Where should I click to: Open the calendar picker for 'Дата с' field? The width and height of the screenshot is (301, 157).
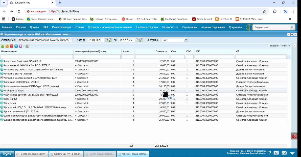[106, 40]
